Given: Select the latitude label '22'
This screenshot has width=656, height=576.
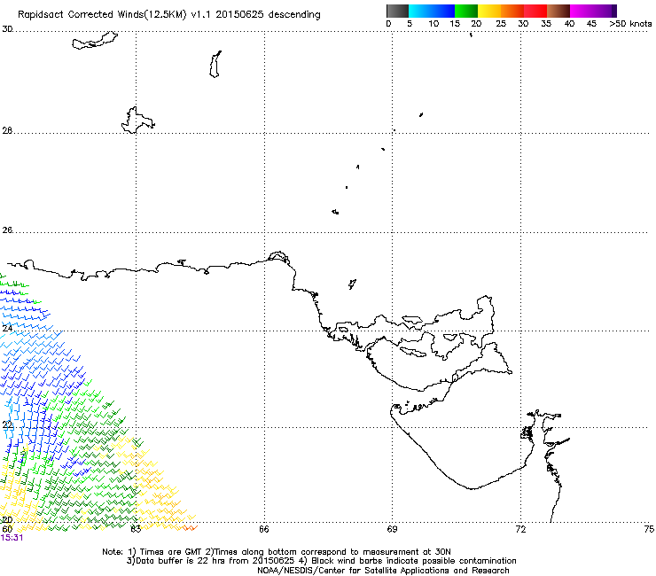Looking at the screenshot, I should pyautogui.click(x=7, y=425).
